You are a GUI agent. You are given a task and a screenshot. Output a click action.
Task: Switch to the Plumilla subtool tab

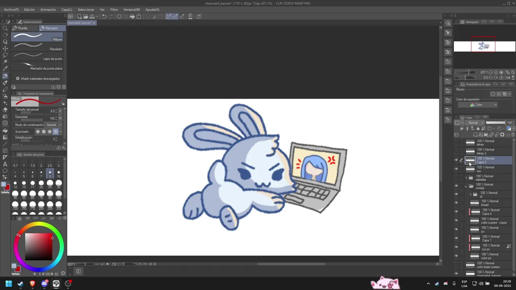coord(25,28)
